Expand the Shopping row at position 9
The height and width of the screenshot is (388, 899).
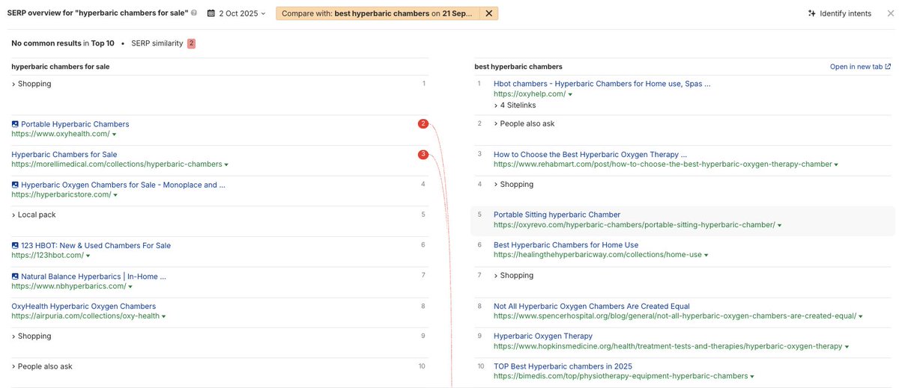(31, 336)
